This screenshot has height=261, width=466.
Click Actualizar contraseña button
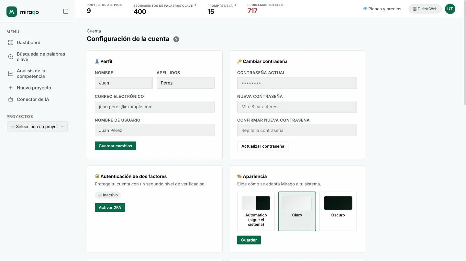262,146
